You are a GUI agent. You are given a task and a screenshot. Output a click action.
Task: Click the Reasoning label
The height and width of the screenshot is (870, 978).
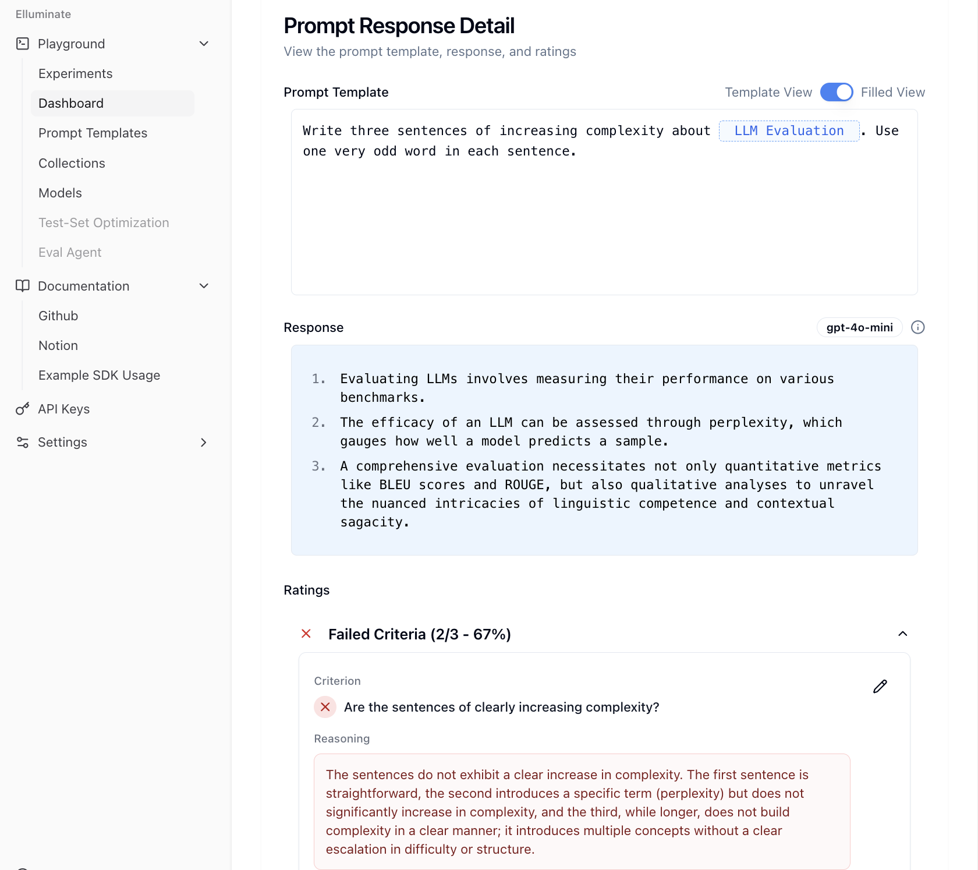click(x=342, y=738)
